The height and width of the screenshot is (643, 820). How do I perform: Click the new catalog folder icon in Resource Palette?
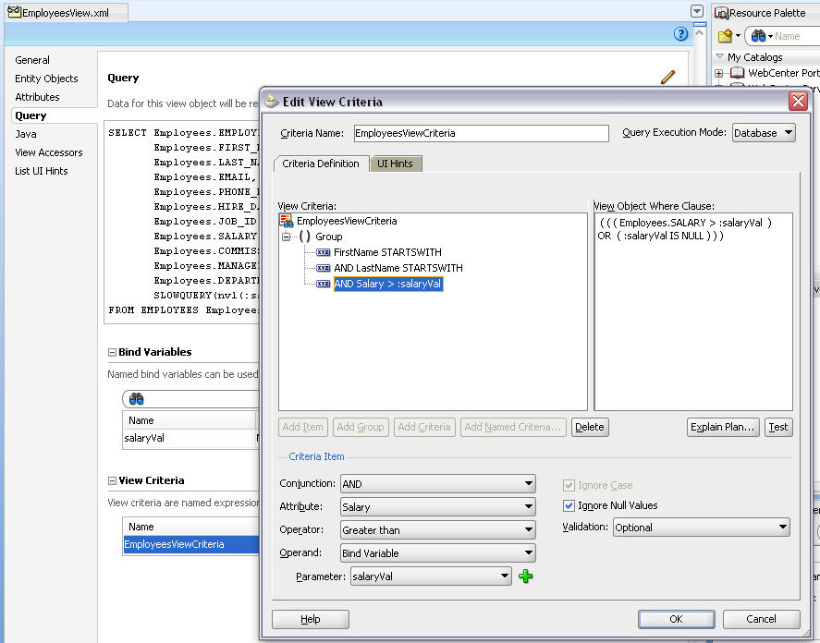(725, 35)
